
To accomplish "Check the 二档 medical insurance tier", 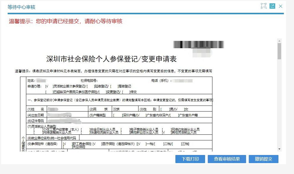I will tap(159, 144).
